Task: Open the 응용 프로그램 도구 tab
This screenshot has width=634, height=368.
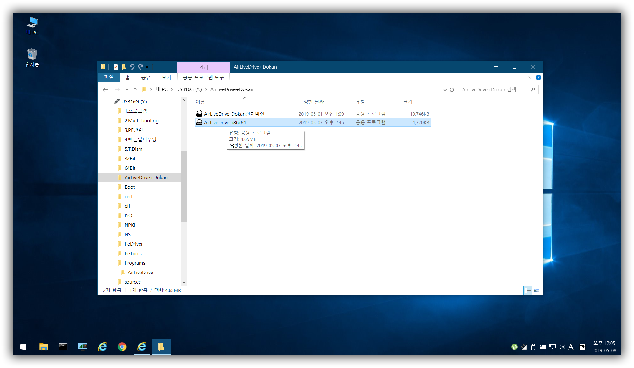Action: 203,77
